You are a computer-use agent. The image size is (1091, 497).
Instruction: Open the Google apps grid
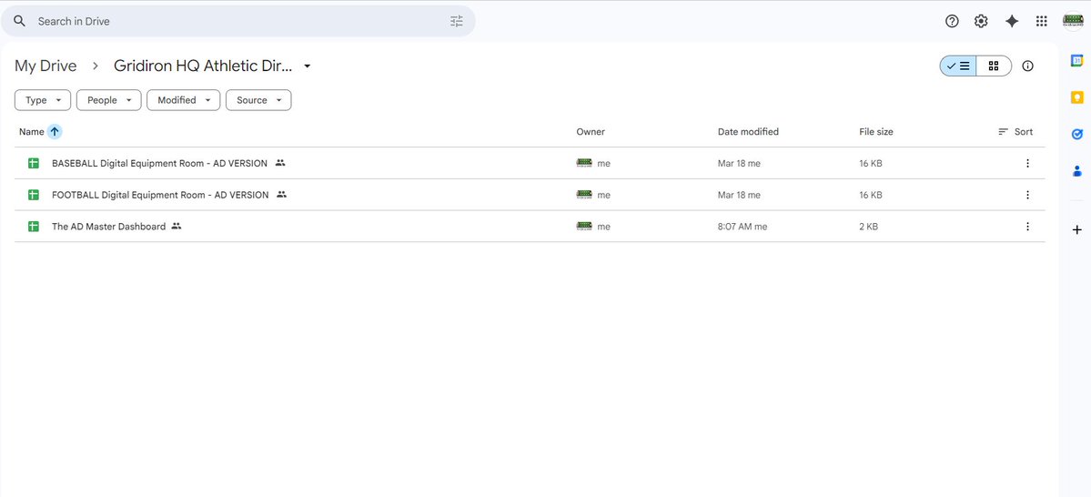coord(1042,21)
